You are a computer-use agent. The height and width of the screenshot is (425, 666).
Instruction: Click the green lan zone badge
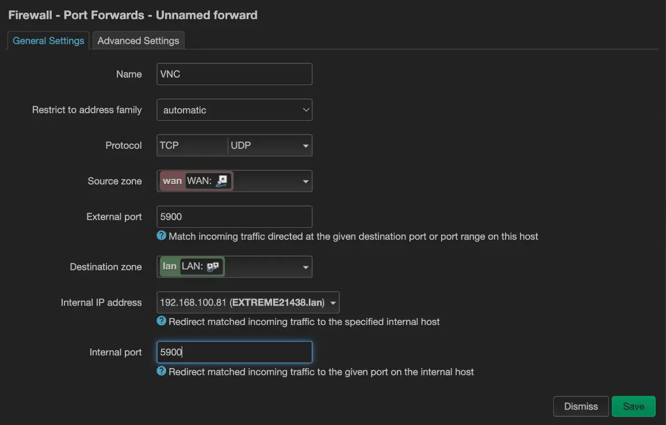tap(169, 267)
